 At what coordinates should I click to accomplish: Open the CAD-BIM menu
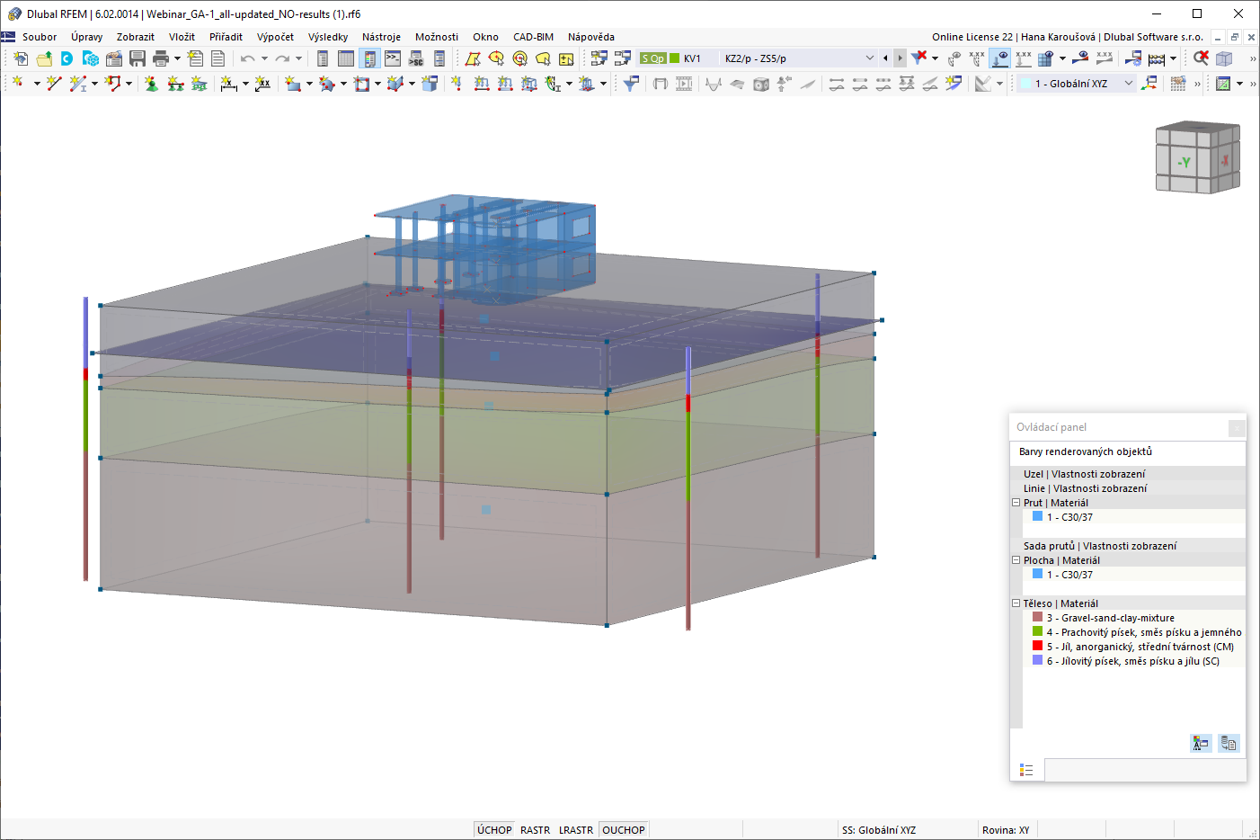click(533, 37)
